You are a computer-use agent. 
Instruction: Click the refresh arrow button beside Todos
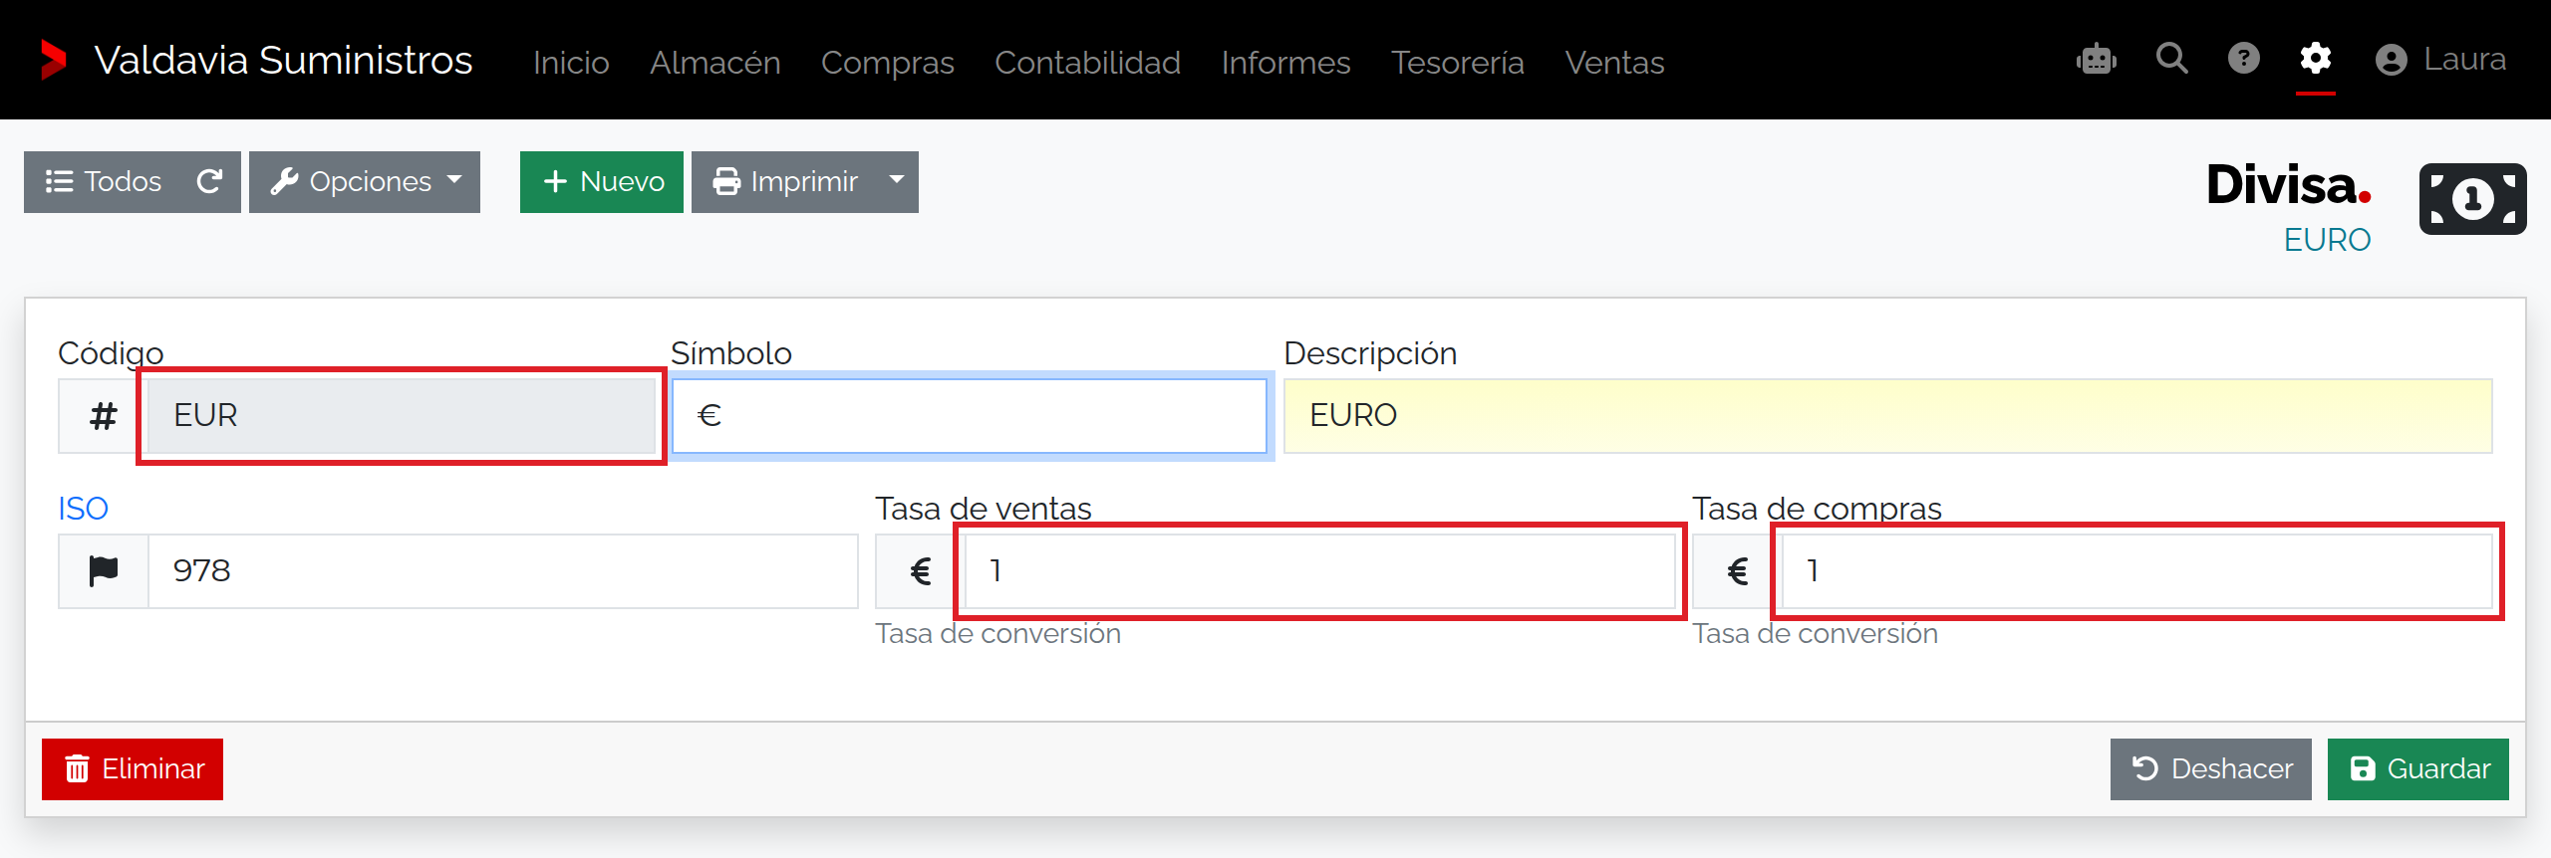coord(209,181)
